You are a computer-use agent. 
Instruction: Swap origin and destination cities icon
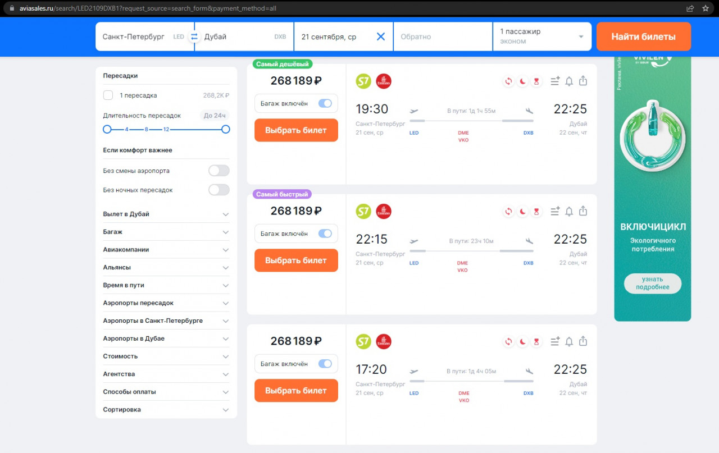pyautogui.click(x=194, y=36)
